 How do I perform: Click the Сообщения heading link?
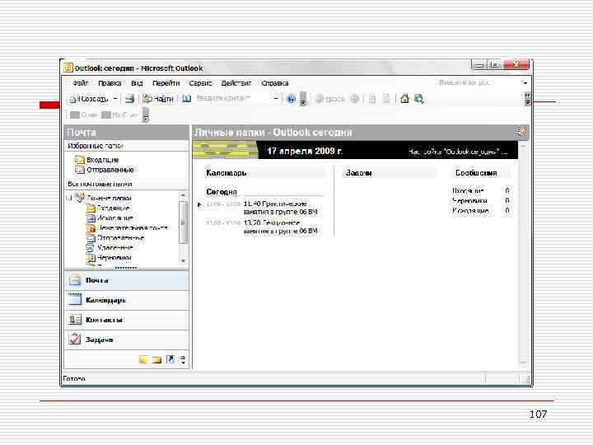click(x=476, y=173)
